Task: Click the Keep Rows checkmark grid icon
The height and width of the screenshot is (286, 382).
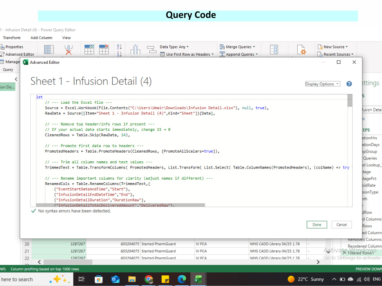Action: tap(89, 49)
